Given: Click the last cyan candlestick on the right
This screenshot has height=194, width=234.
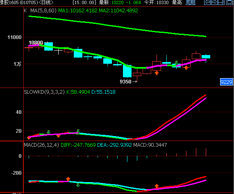Looking at the screenshot, I should (206, 57).
